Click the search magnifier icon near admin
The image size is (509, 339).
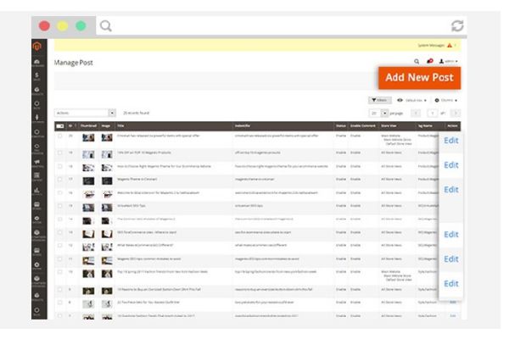point(417,62)
